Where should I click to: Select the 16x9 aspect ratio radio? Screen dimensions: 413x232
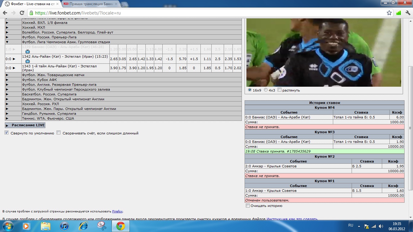click(250, 90)
